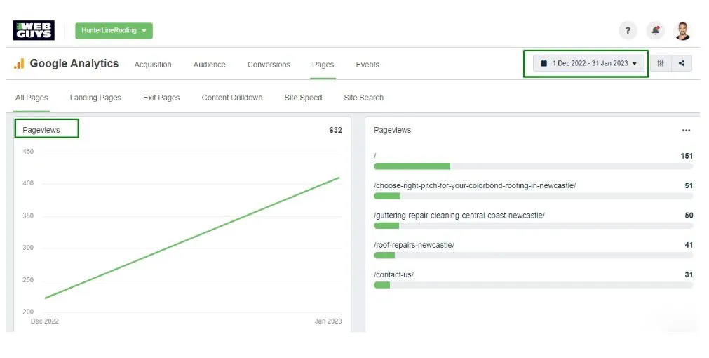
Task: Open the help question mark icon
Action: tap(628, 31)
